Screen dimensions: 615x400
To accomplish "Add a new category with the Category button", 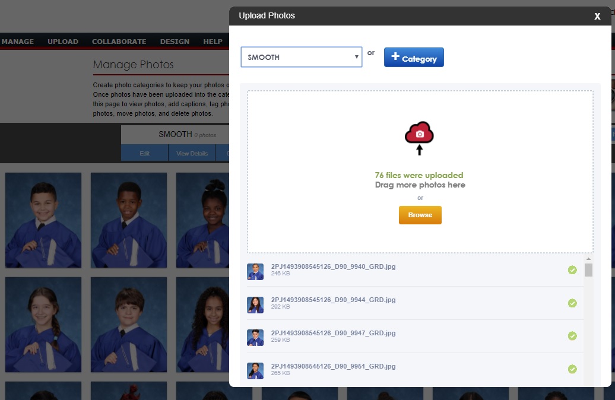I will tap(414, 58).
